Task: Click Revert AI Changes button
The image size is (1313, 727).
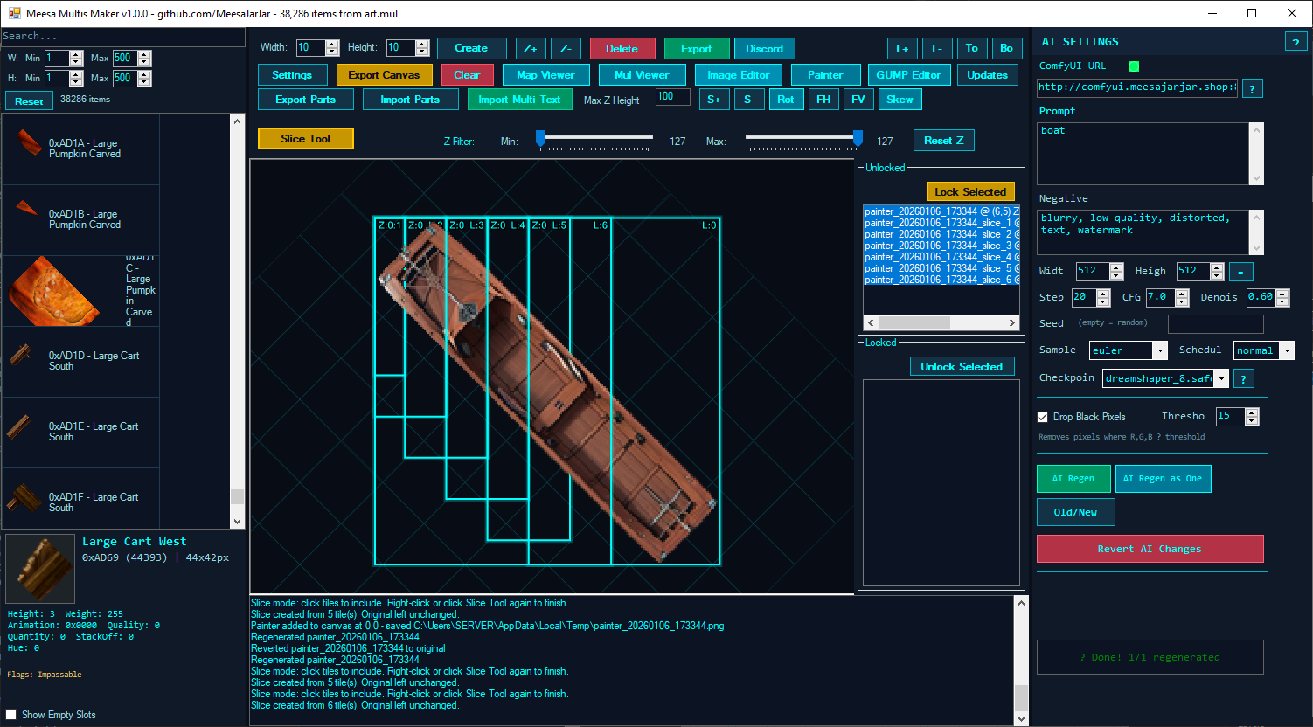Action: (x=1150, y=549)
